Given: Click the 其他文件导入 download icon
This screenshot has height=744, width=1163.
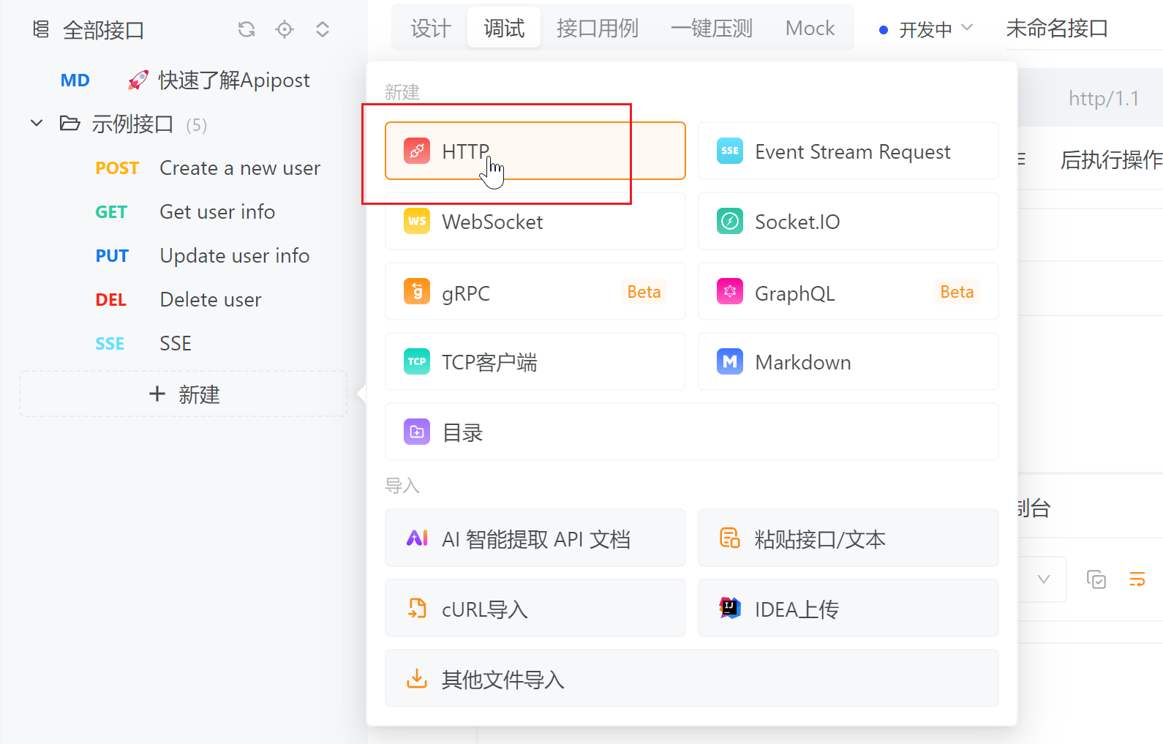Looking at the screenshot, I should tap(417, 678).
